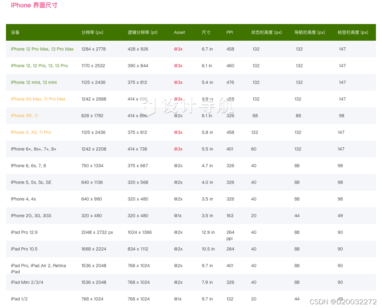Viewport: 382px width, 308px height.
Task: Select 'iPad Pro, iPad Air 2, Retina iPad' device name
Action: 38,268
